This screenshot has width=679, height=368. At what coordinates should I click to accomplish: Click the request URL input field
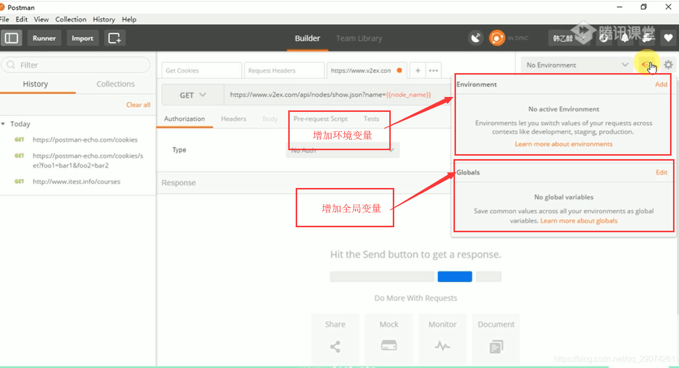(x=339, y=95)
